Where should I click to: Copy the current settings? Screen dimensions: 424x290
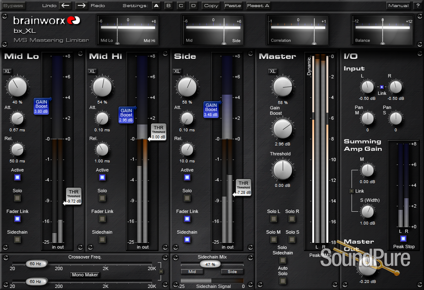(211, 5)
